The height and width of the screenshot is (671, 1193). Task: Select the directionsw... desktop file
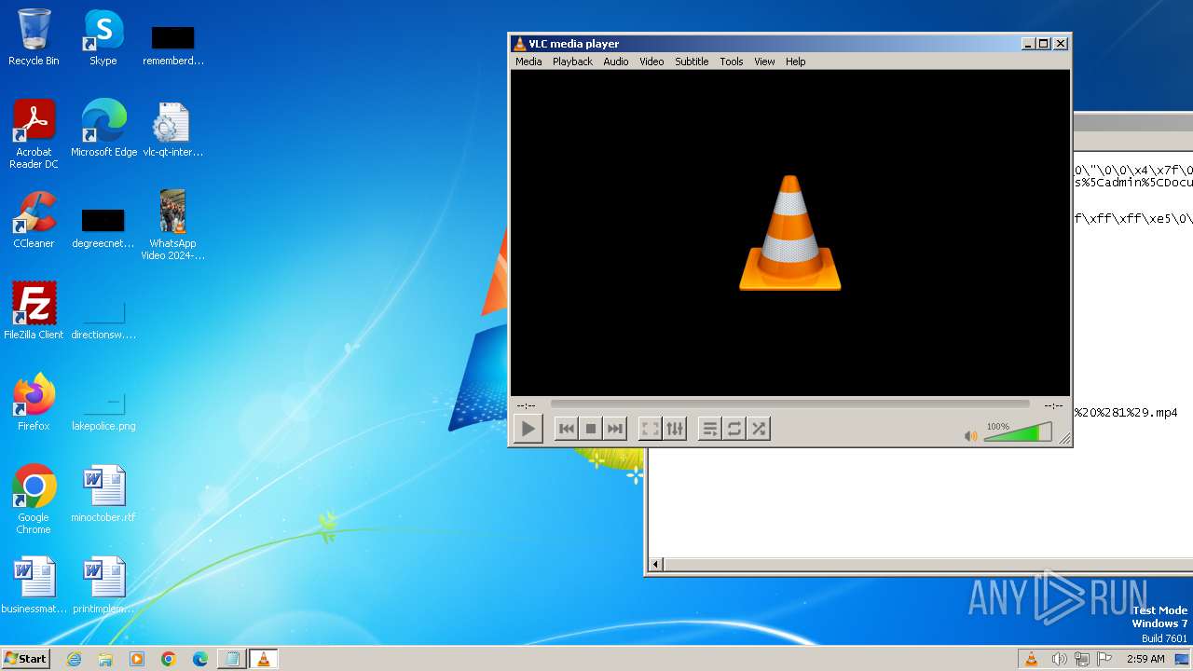coord(103,319)
